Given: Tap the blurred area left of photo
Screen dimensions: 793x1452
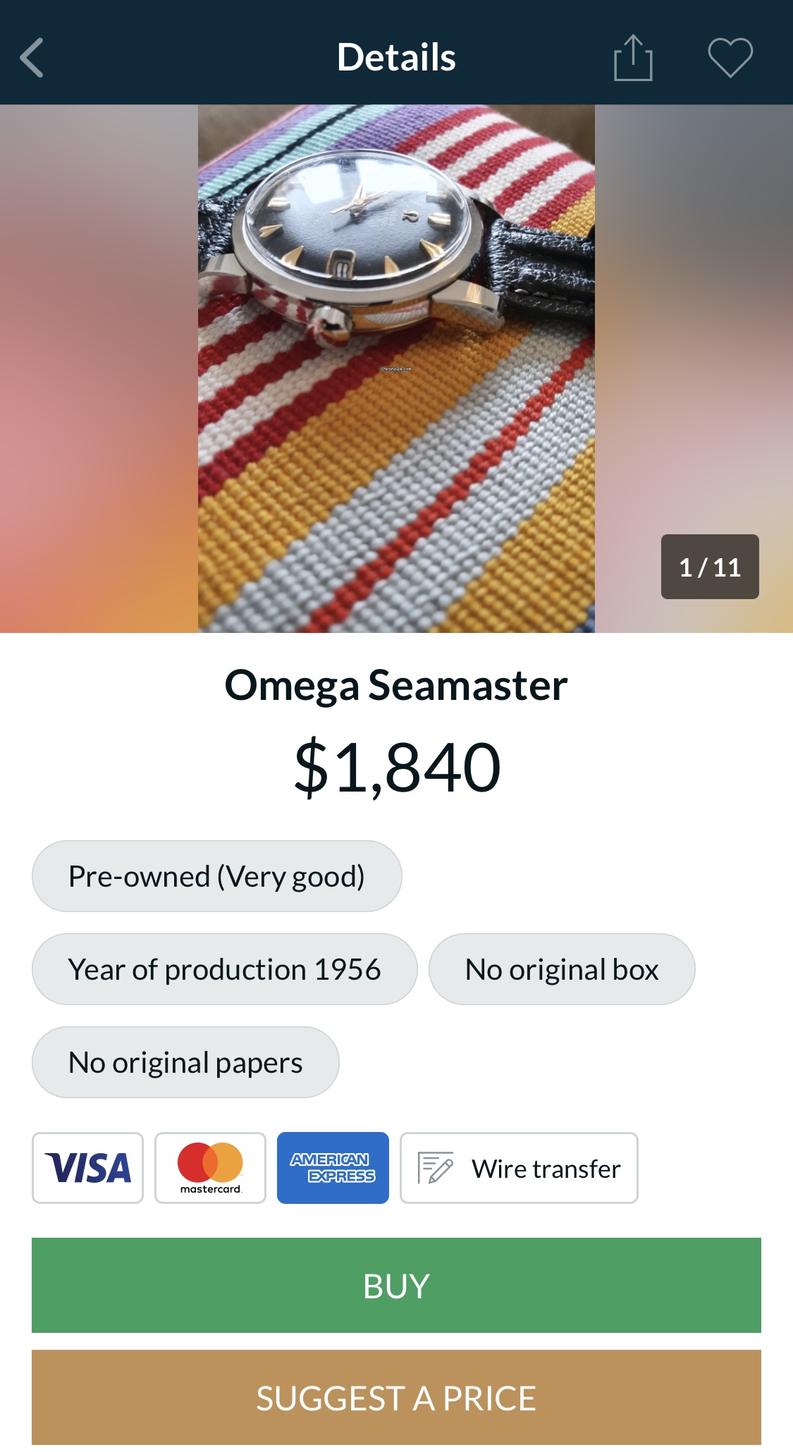Looking at the screenshot, I should tap(99, 368).
